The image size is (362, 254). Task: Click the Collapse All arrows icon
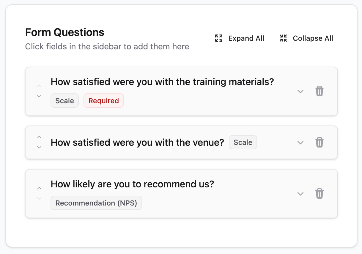coord(283,38)
